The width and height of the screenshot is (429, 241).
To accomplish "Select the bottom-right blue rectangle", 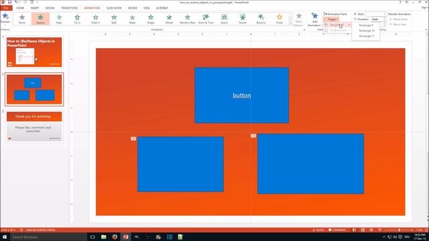I will (x=310, y=164).
